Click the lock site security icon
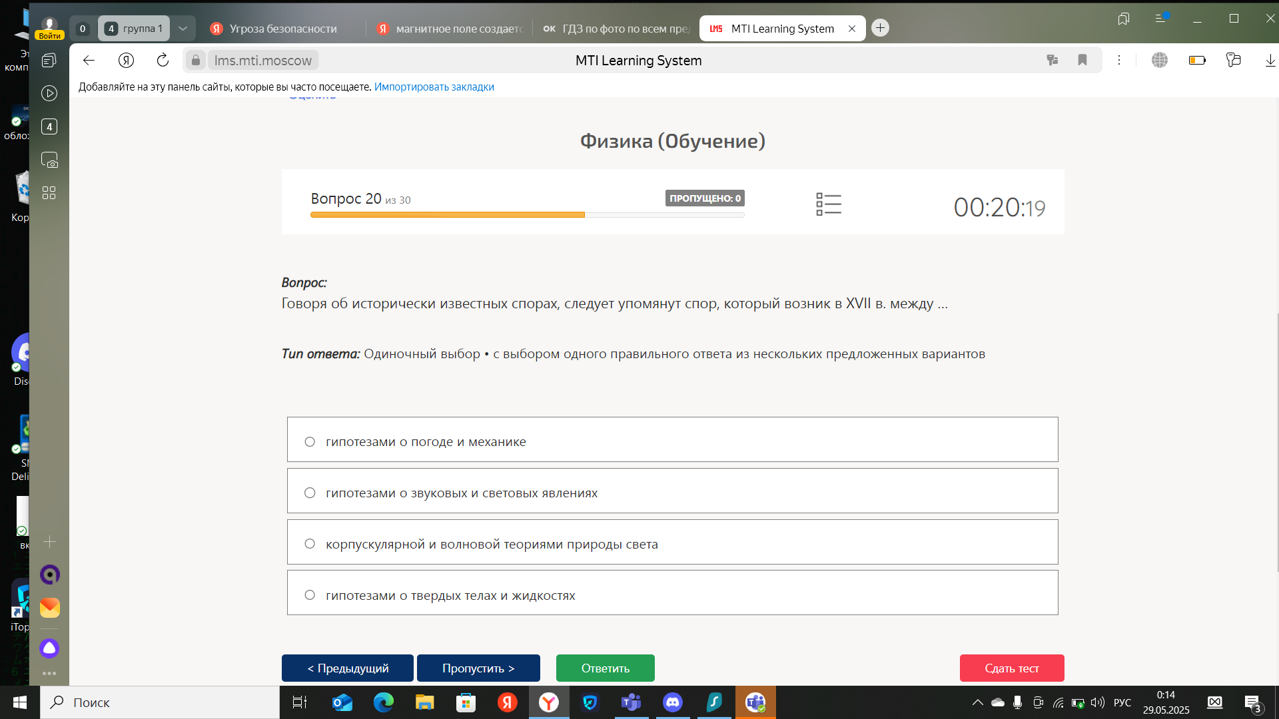This screenshot has width=1279, height=719. pos(195,61)
